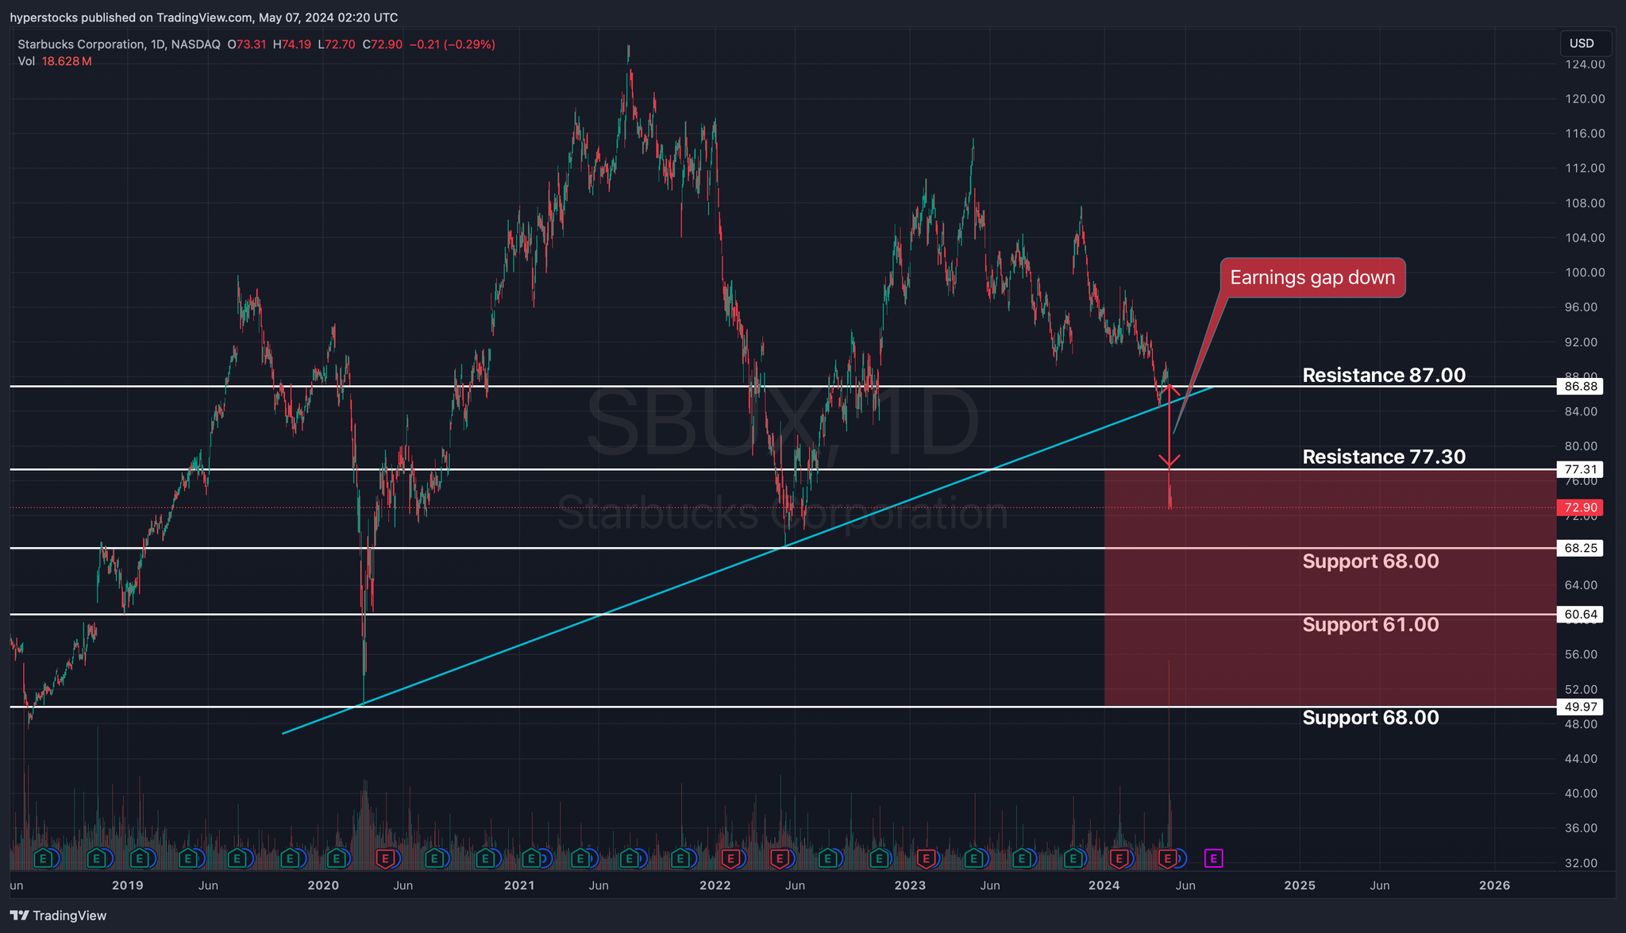1626x933 pixels.
Task: Click the red earnings marker before June 2022
Action: click(780, 858)
